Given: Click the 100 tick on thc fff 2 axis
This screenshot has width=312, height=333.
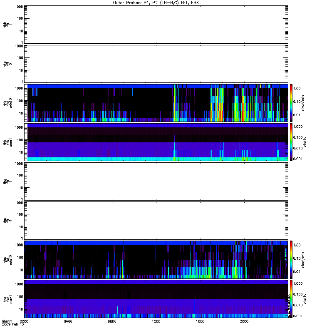Looking at the screenshot, I should [x=20, y=214].
